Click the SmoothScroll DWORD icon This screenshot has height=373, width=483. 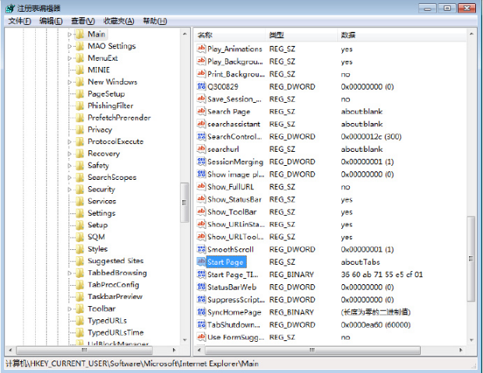pos(201,249)
